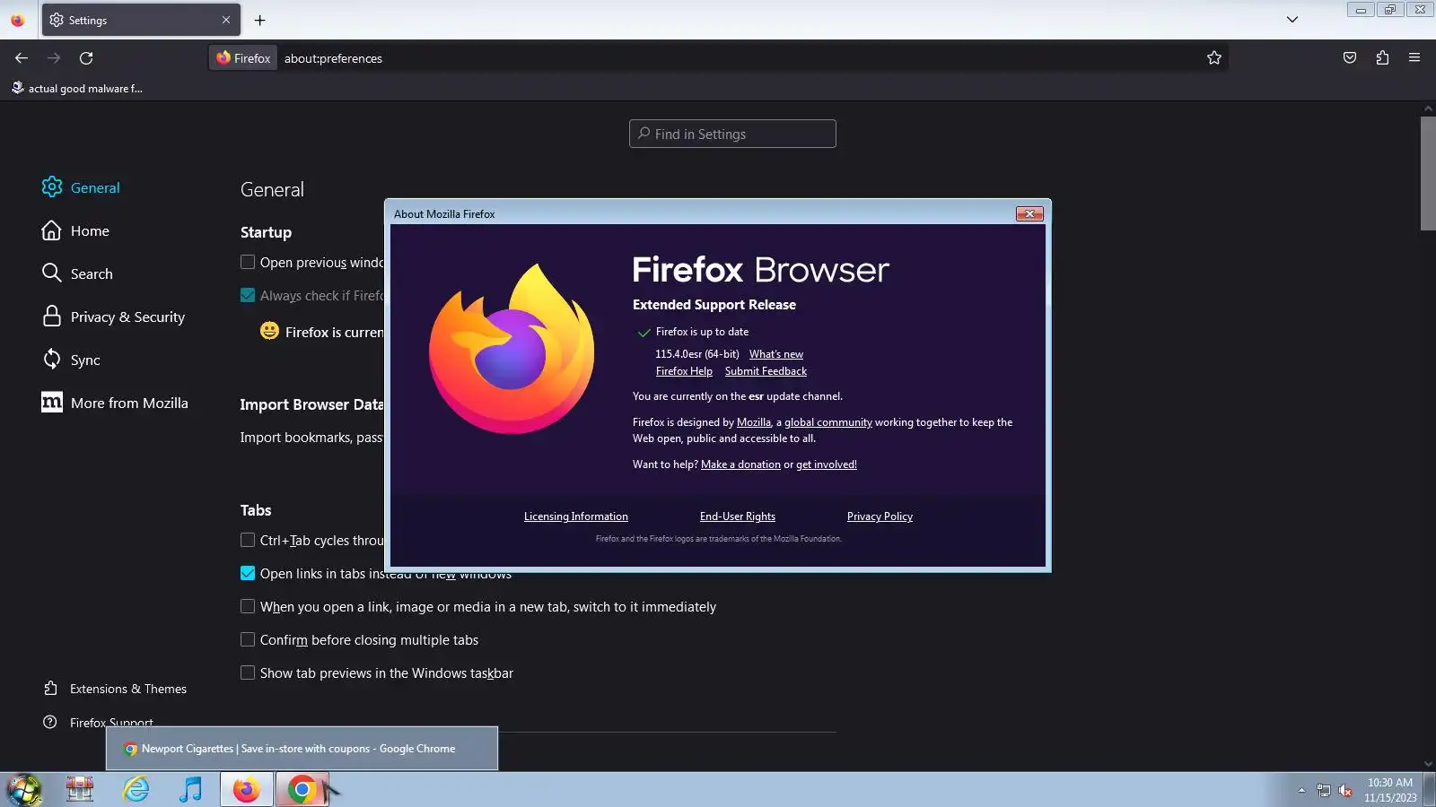Click the Firefox Help link
This screenshot has width=1436, height=807.
tap(684, 371)
